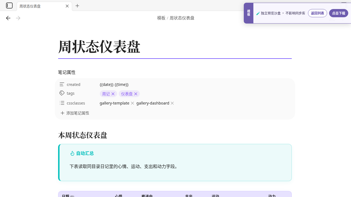Remove the 仪表盘 tag
351x197 pixels.
(136, 94)
